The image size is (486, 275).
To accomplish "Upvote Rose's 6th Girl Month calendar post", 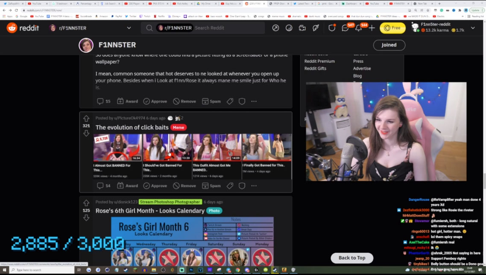I will click(x=86, y=203).
